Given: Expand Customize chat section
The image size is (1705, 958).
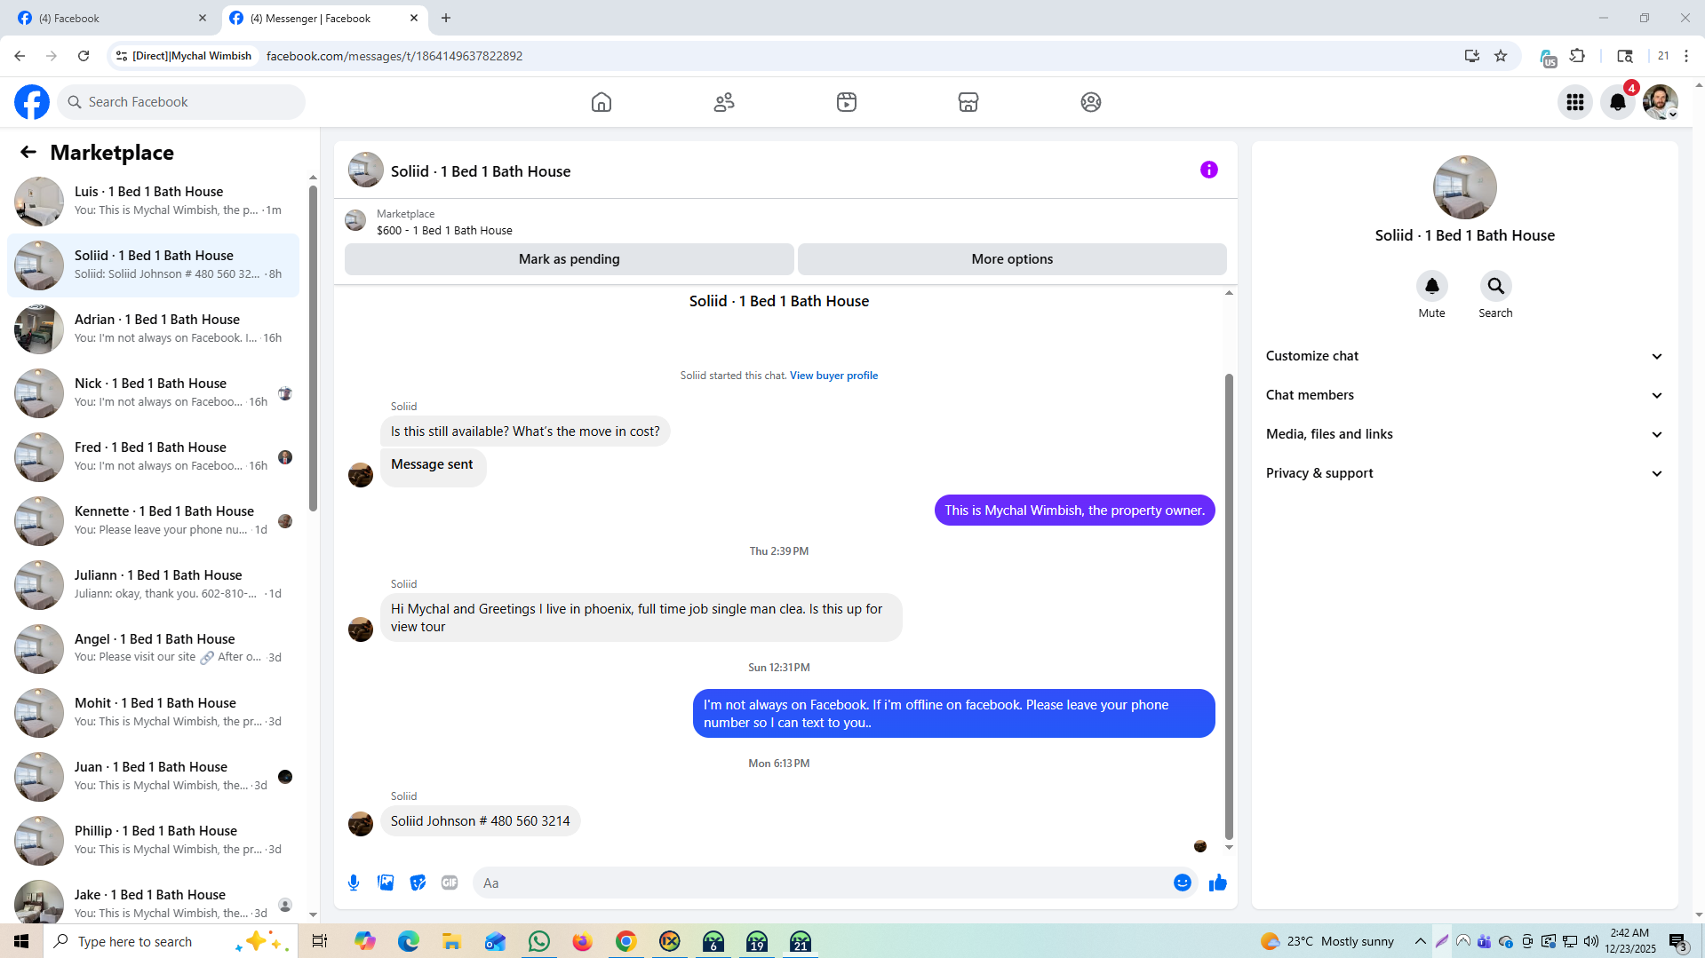Looking at the screenshot, I should point(1464,356).
